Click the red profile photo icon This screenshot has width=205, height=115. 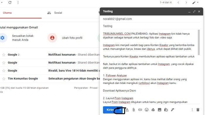[52, 38]
